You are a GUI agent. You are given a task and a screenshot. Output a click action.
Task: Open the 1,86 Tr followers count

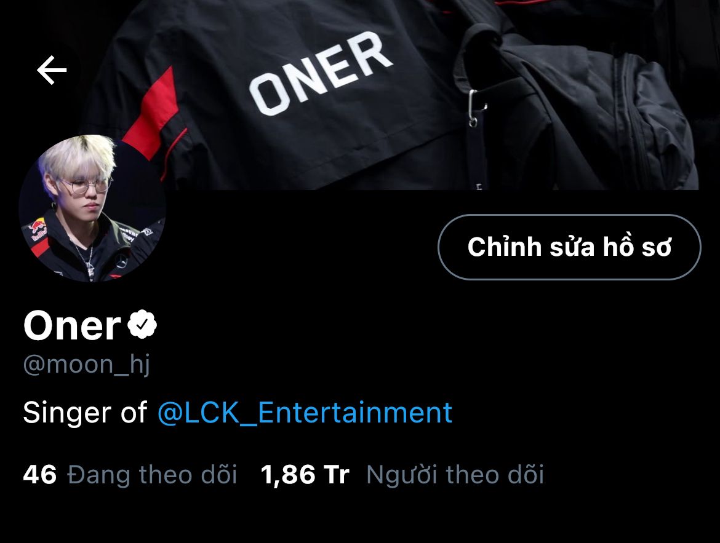pyautogui.click(x=305, y=475)
